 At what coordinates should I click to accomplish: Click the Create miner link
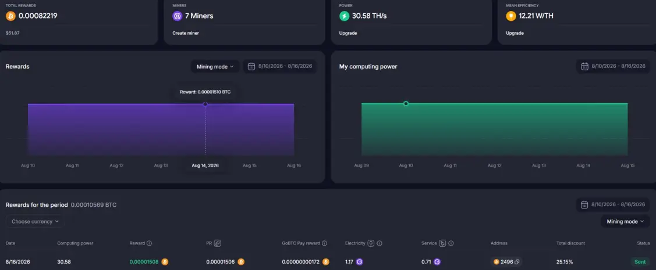coord(185,33)
